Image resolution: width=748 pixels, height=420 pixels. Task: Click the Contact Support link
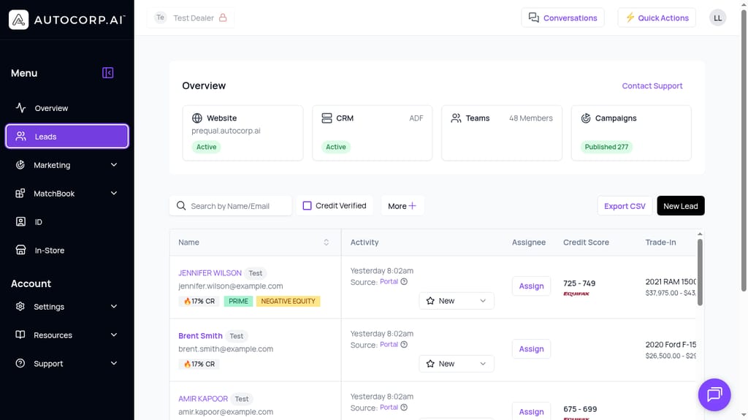tap(652, 86)
